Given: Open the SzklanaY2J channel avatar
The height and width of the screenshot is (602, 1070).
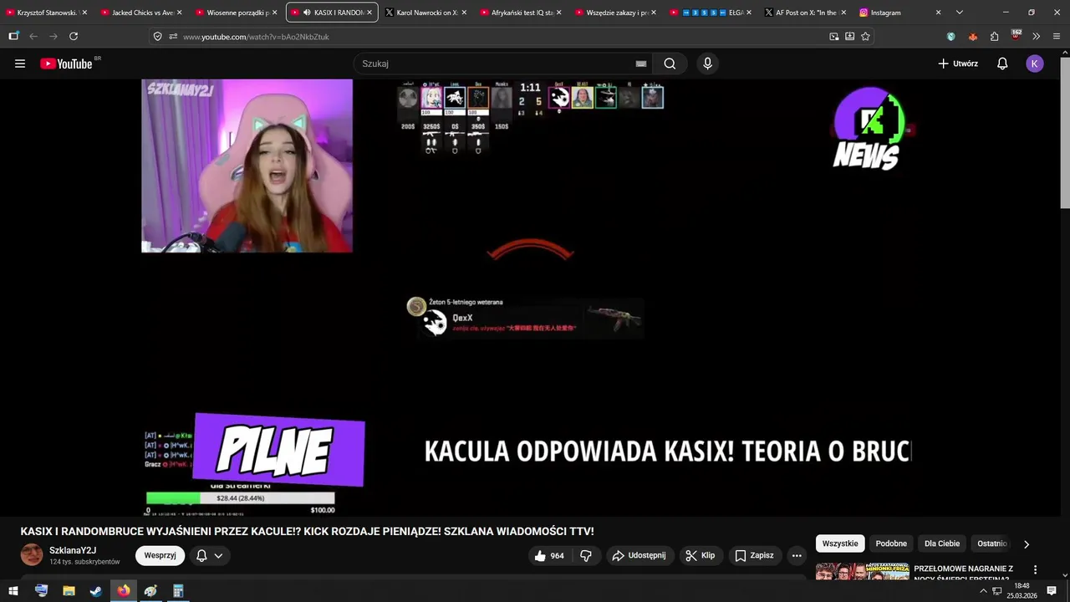Looking at the screenshot, I should [x=32, y=555].
